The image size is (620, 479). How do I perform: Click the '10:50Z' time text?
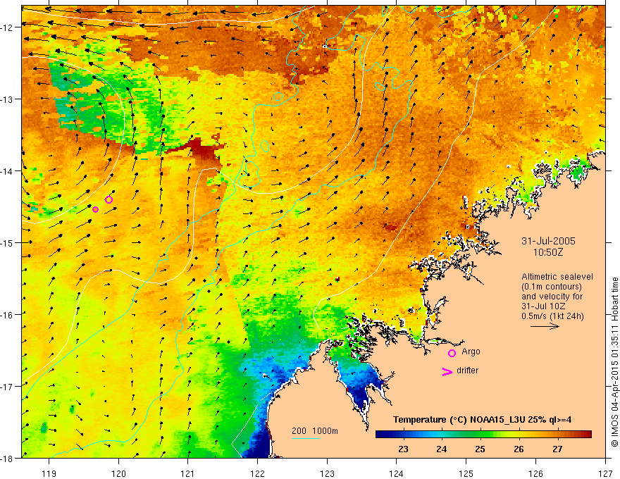548,252
